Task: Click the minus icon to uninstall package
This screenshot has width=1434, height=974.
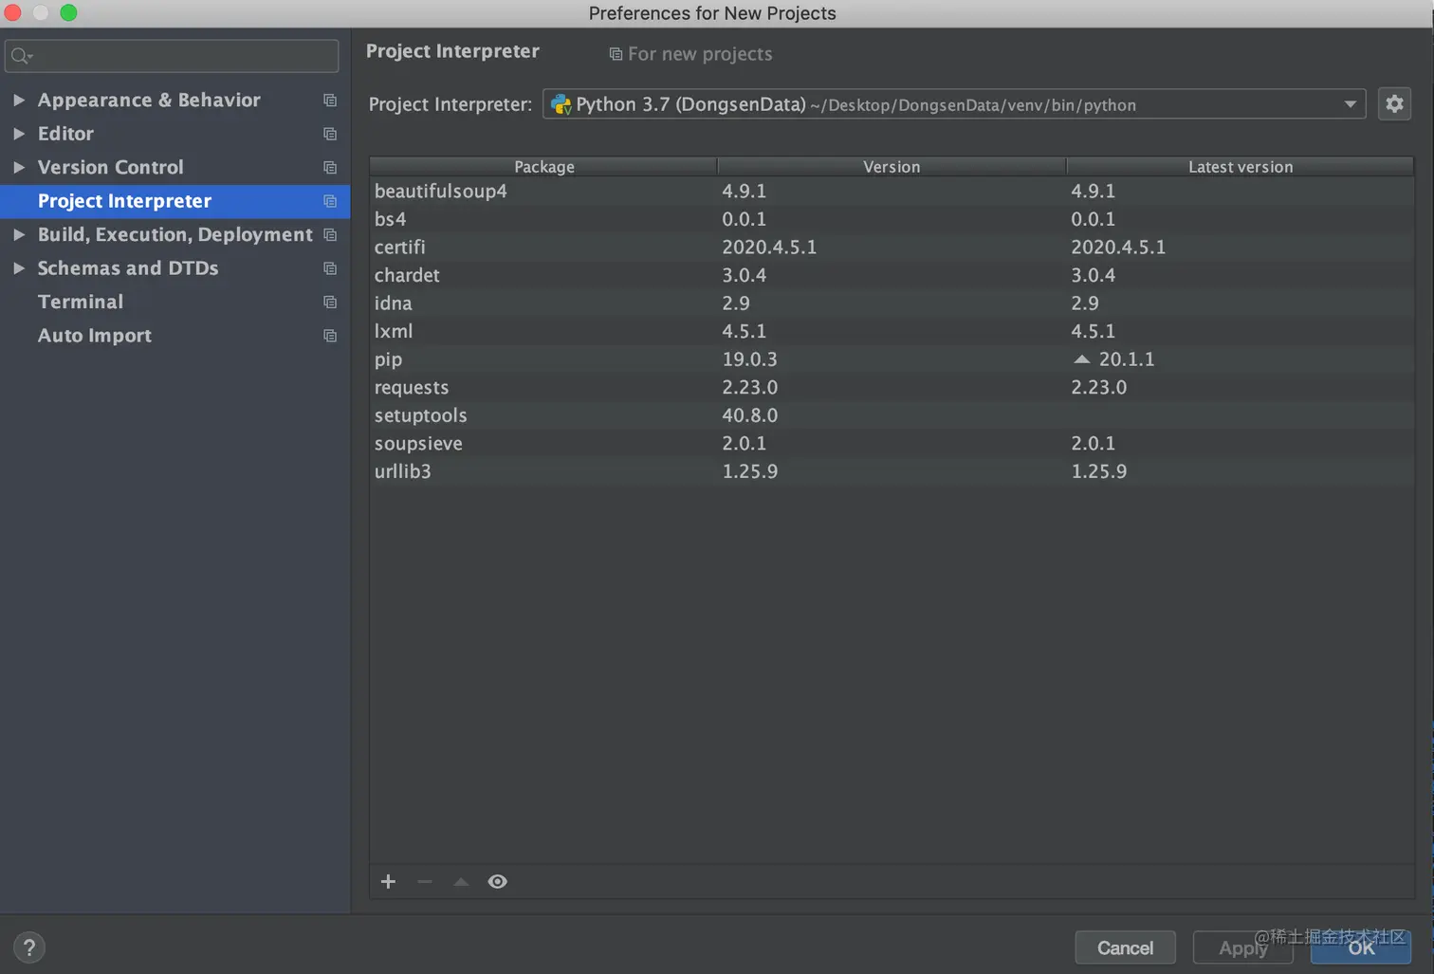Action: tap(425, 882)
